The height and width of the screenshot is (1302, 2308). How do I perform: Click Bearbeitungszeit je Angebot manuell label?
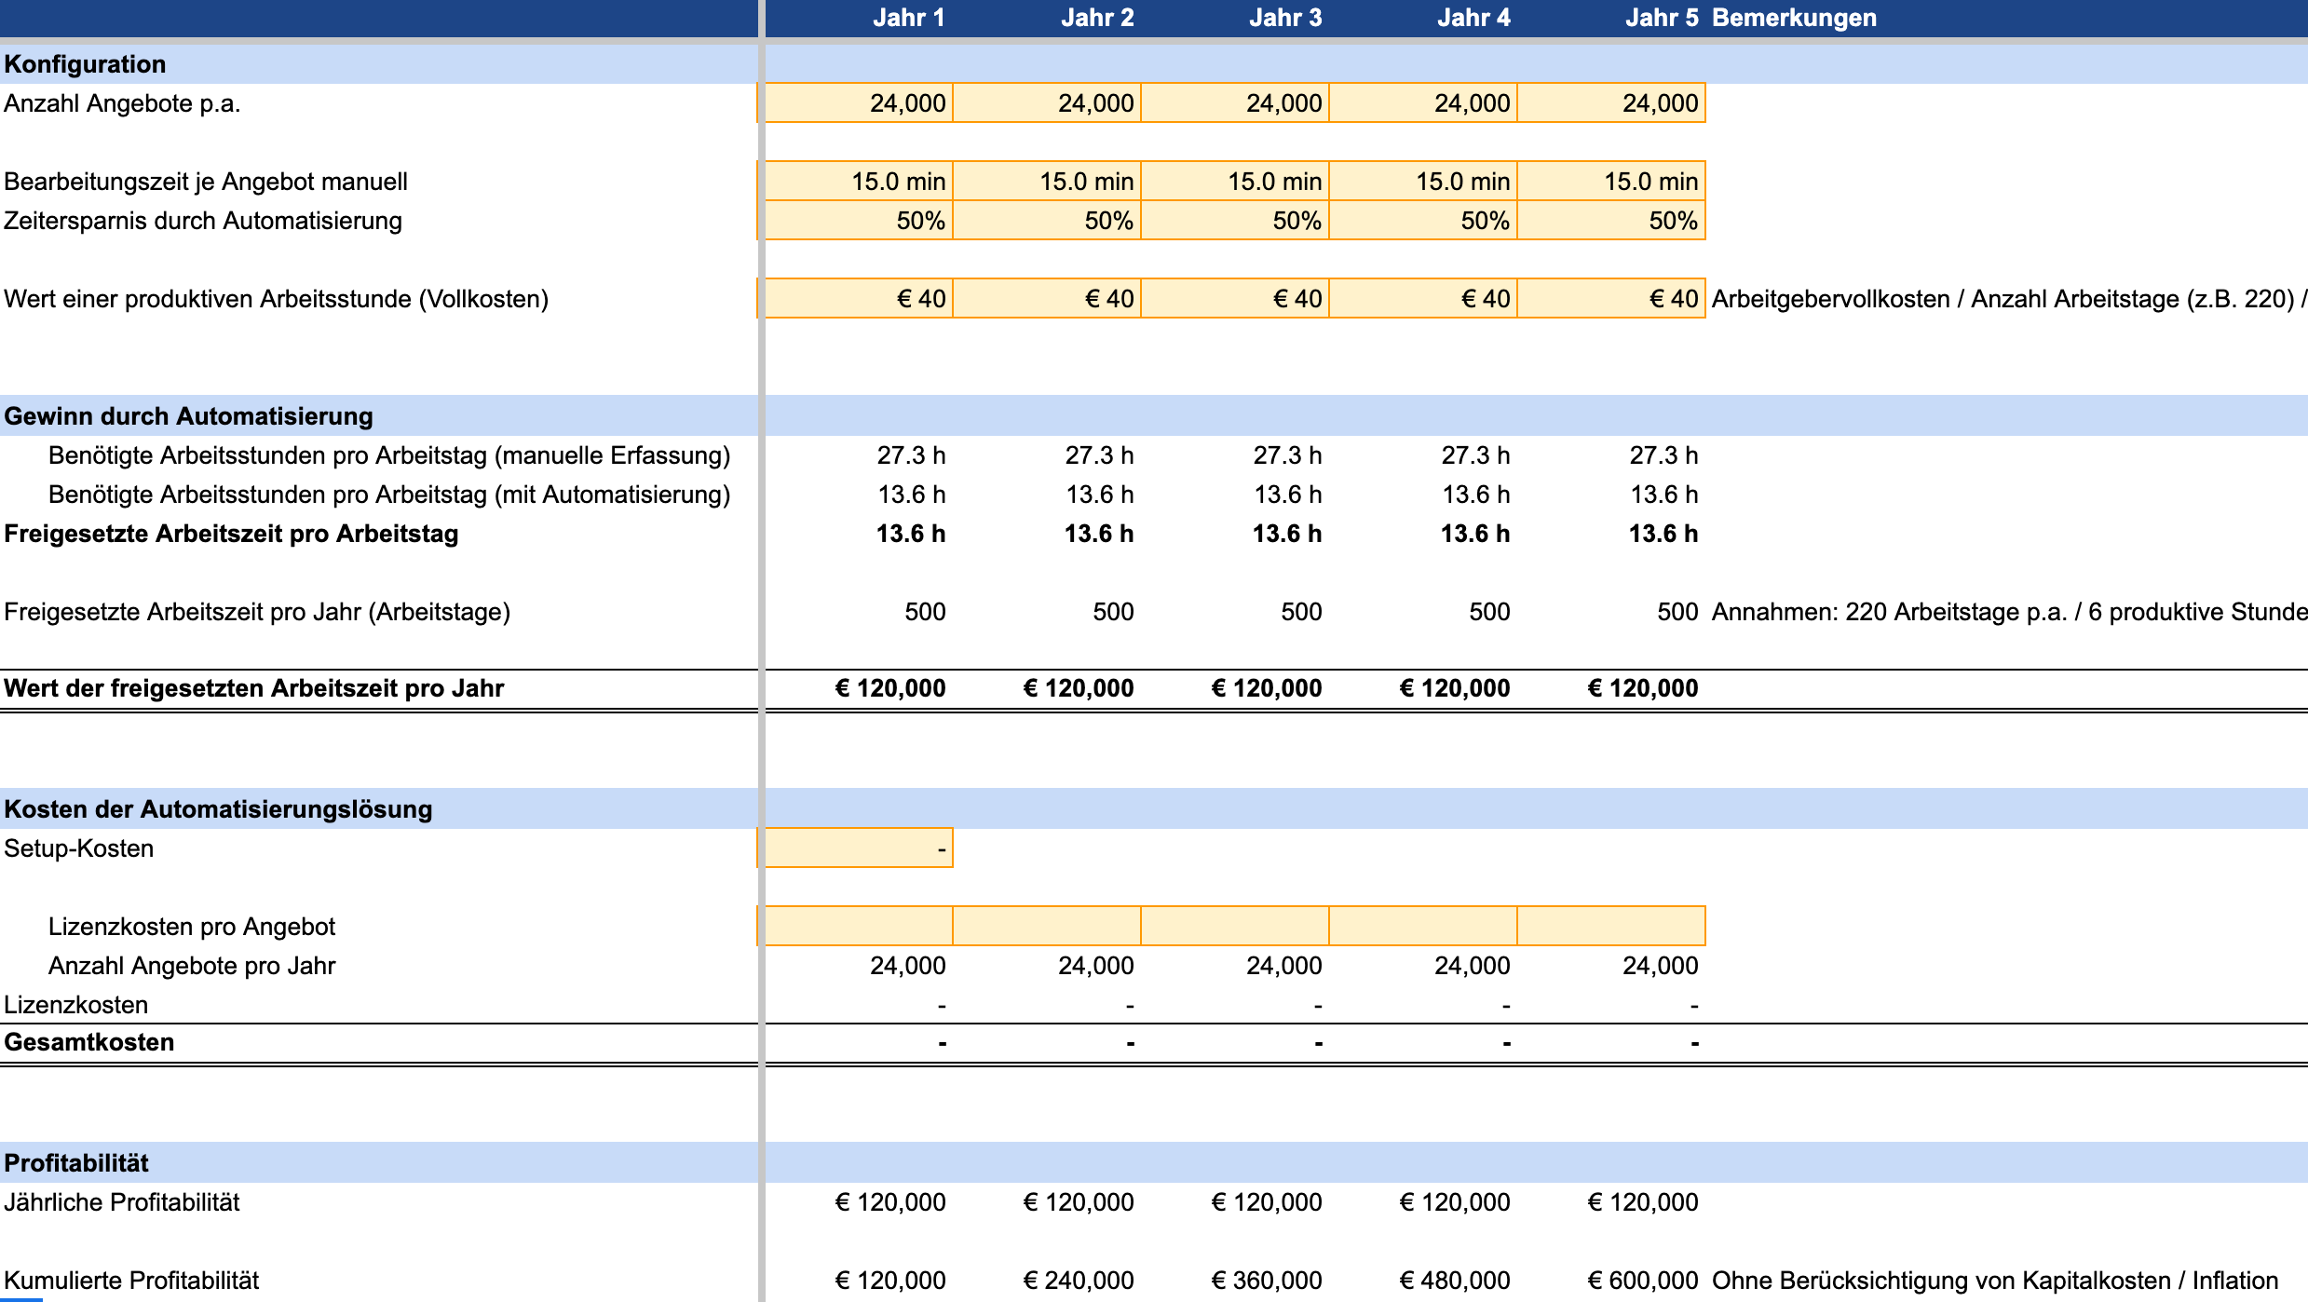click(x=206, y=182)
